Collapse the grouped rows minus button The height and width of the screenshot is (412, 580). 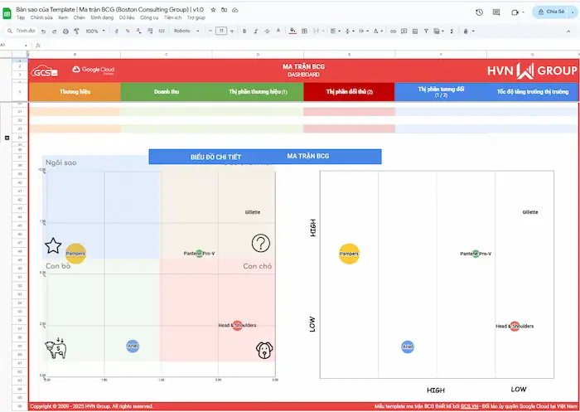pos(7,137)
